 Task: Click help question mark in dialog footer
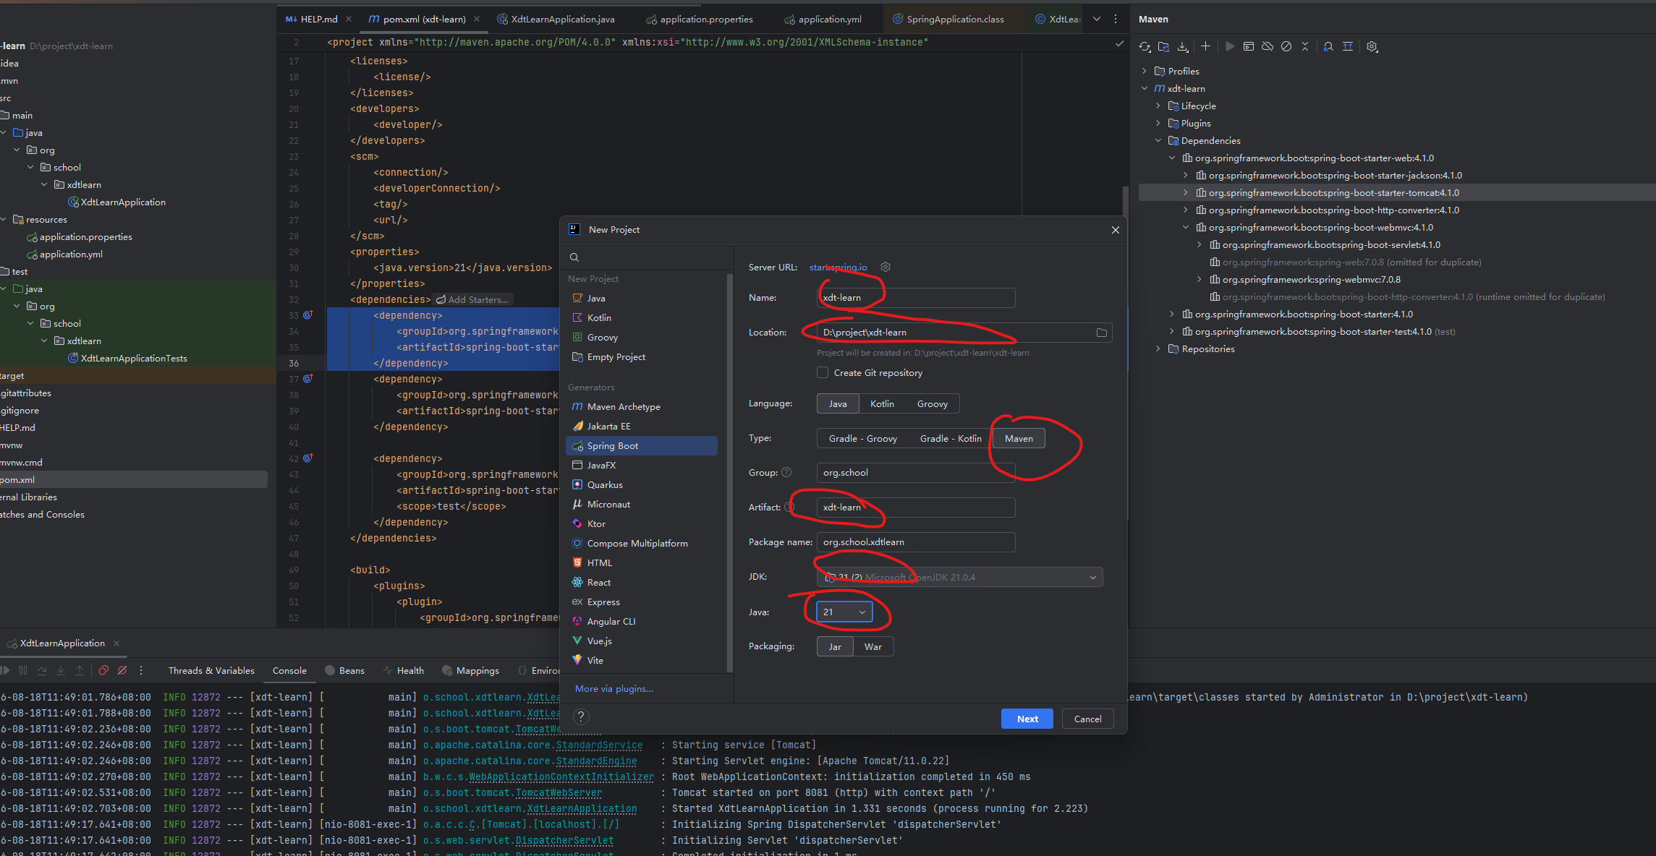581,716
